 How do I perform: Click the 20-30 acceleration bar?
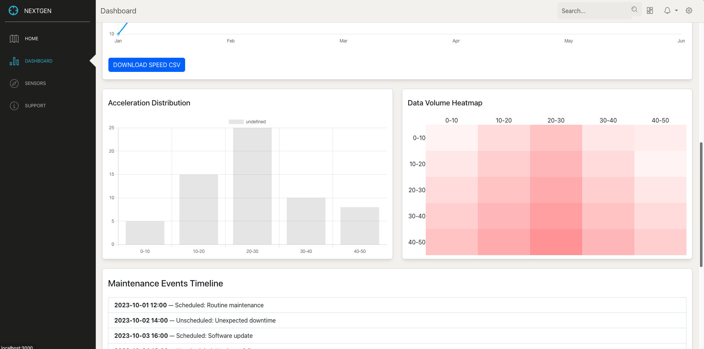(252, 186)
